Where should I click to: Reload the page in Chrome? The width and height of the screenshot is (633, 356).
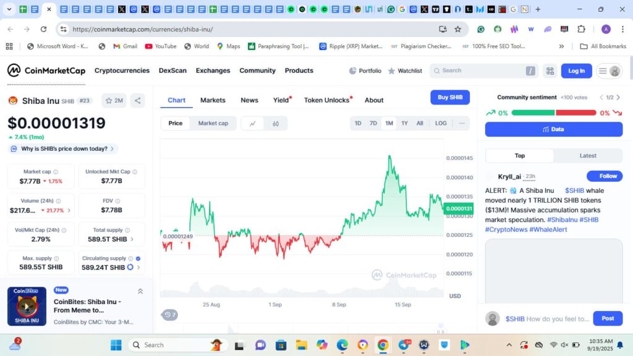click(44, 29)
